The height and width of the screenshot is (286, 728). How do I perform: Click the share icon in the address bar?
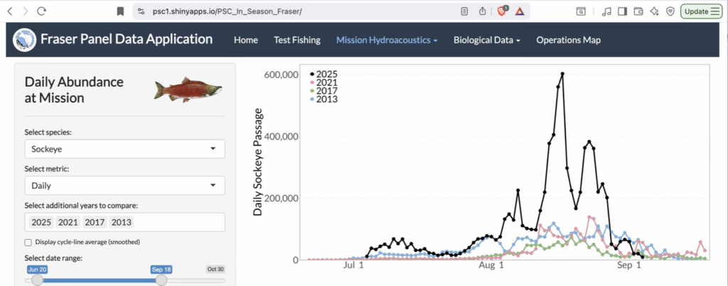pyautogui.click(x=483, y=11)
